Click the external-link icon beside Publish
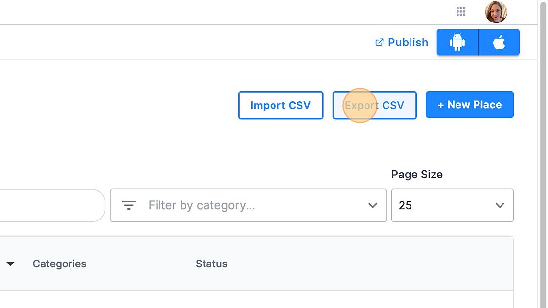548x308 pixels. [379, 43]
